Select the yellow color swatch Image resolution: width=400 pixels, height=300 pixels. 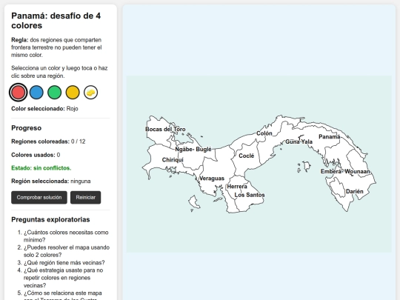(73, 93)
